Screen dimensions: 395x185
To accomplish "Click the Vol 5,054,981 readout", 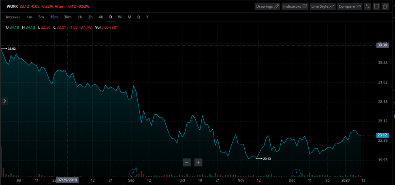I will point(106,27).
